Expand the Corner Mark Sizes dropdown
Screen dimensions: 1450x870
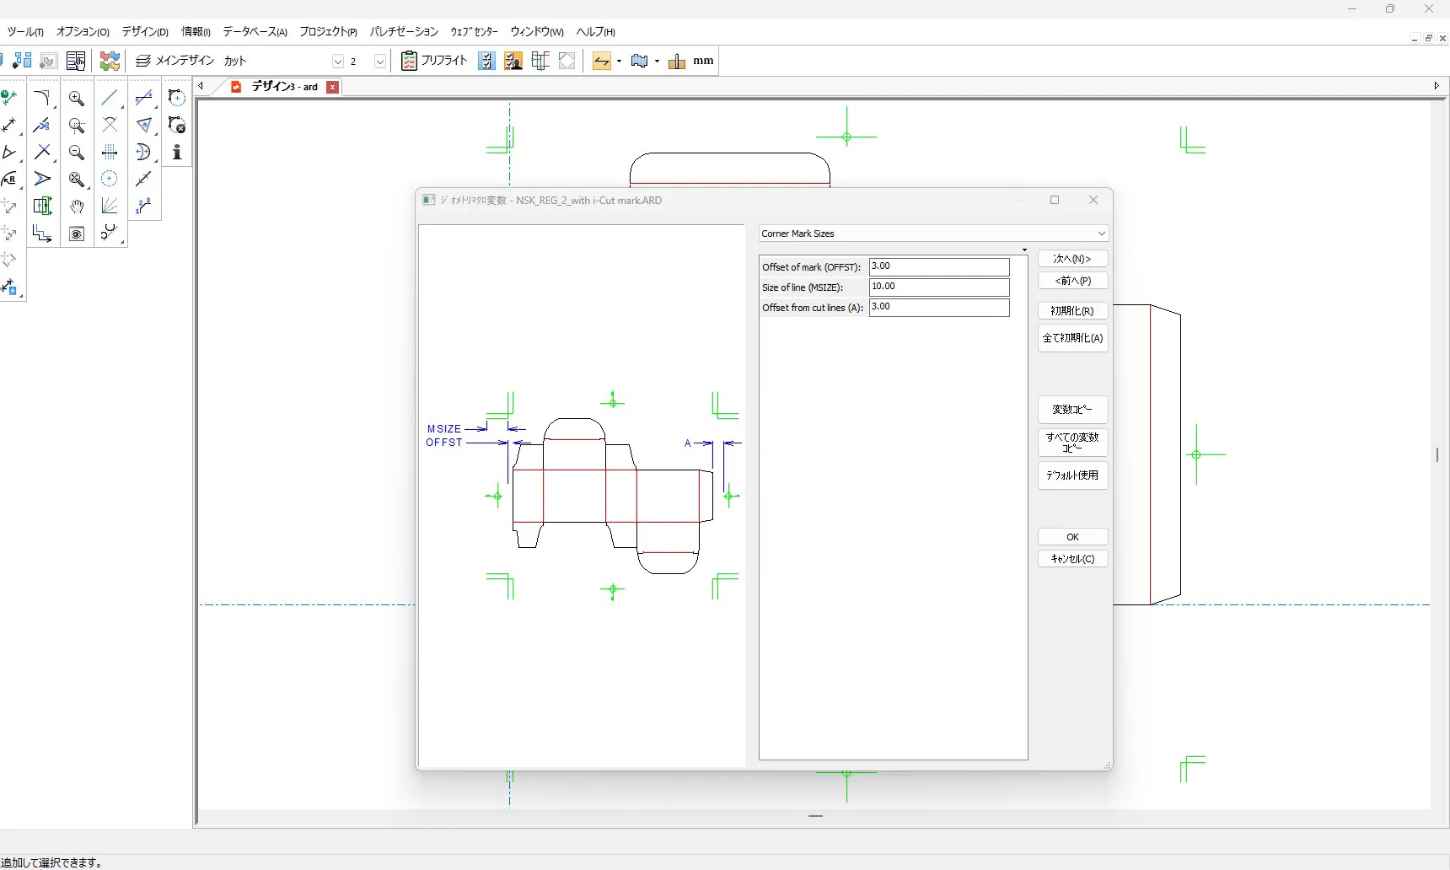tap(1101, 234)
